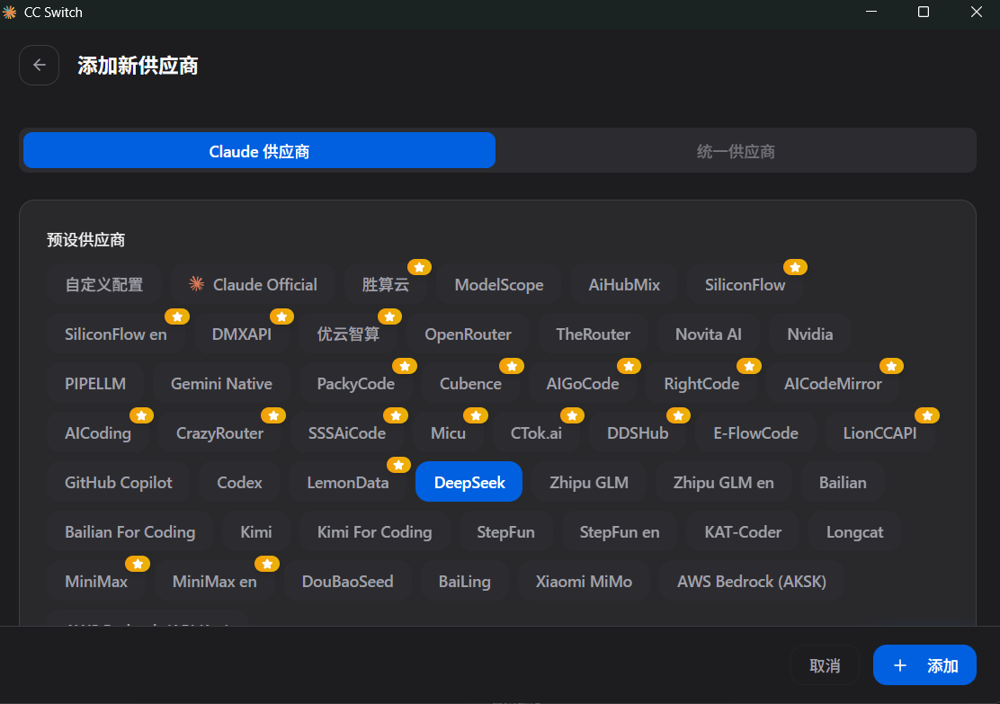The width and height of the screenshot is (1000, 704).
Task: Select the Zhipu GLM provider
Action: pyautogui.click(x=589, y=482)
